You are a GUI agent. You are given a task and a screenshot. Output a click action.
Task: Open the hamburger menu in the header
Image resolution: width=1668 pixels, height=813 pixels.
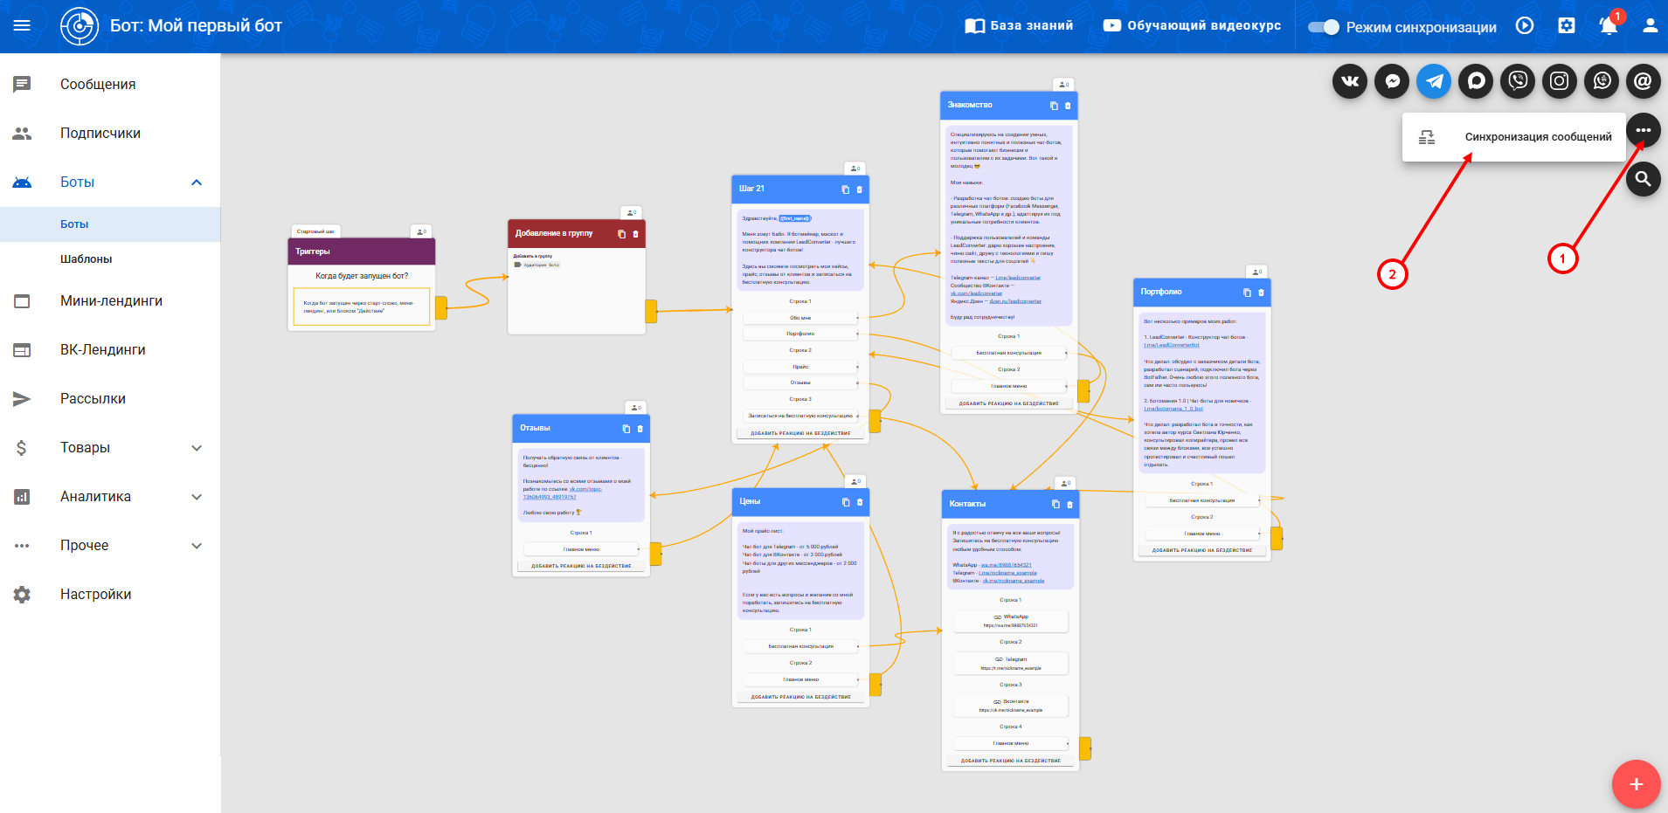[22, 26]
